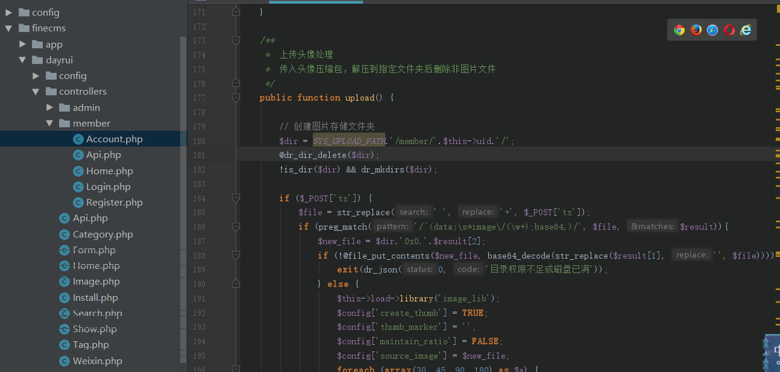Open the page preview in Chrome
The height and width of the screenshot is (372, 780).
pos(679,29)
